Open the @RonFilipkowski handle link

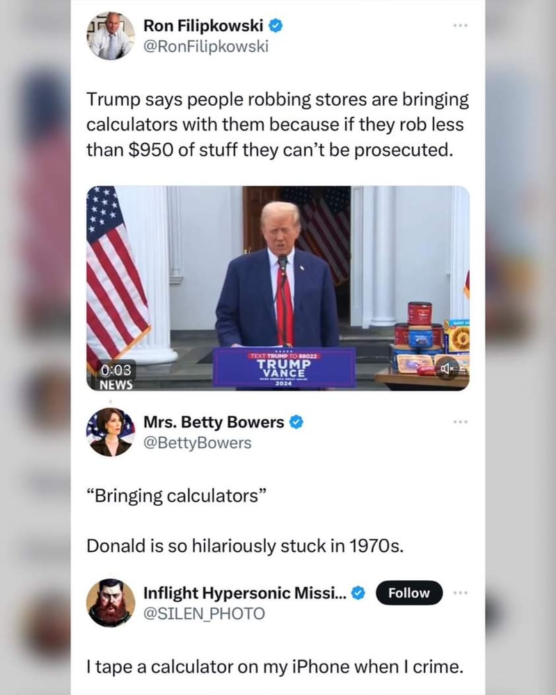point(206,47)
